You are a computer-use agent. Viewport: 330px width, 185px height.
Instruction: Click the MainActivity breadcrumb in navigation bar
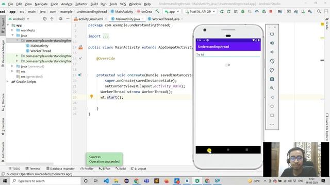(x=122, y=11)
